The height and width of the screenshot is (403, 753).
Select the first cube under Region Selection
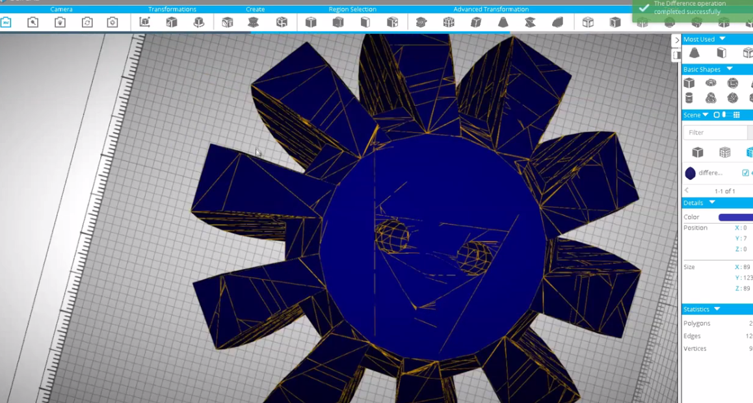(311, 22)
